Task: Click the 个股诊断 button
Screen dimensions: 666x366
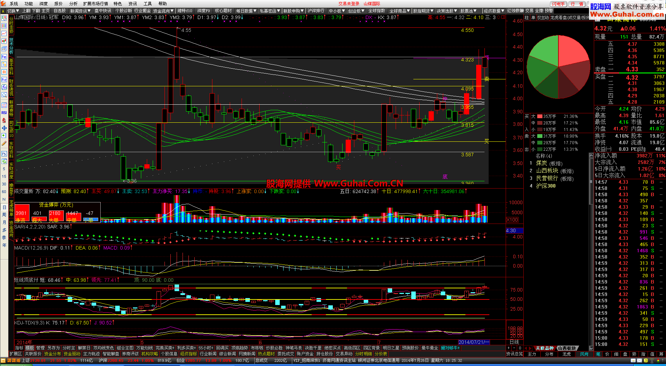Action: click(124, 11)
